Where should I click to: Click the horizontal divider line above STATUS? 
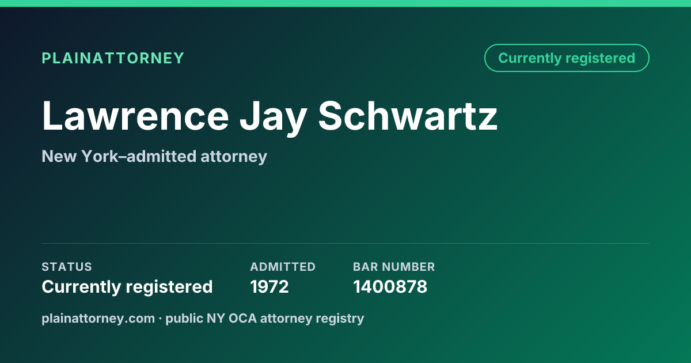tap(345, 243)
